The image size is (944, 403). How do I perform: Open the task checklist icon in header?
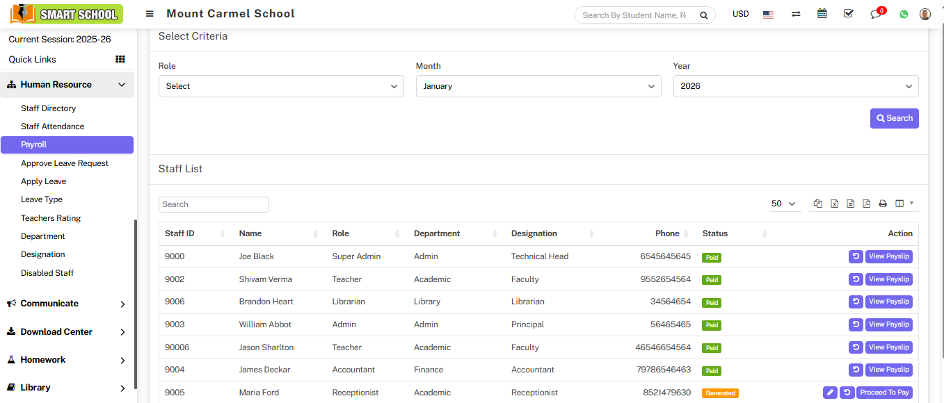tap(848, 14)
